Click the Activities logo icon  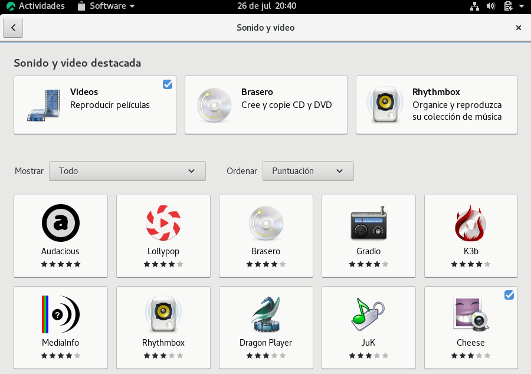click(x=11, y=6)
